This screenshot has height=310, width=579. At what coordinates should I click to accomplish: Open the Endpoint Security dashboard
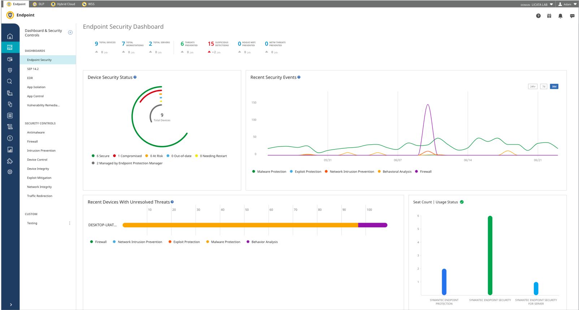[x=48, y=60]
